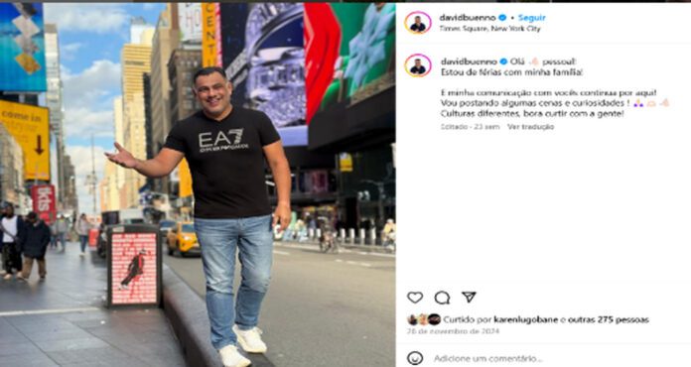Open Times Square, New York City location
Image resolution: width=691 pixels, height=367 pixels.
[489, 28]
